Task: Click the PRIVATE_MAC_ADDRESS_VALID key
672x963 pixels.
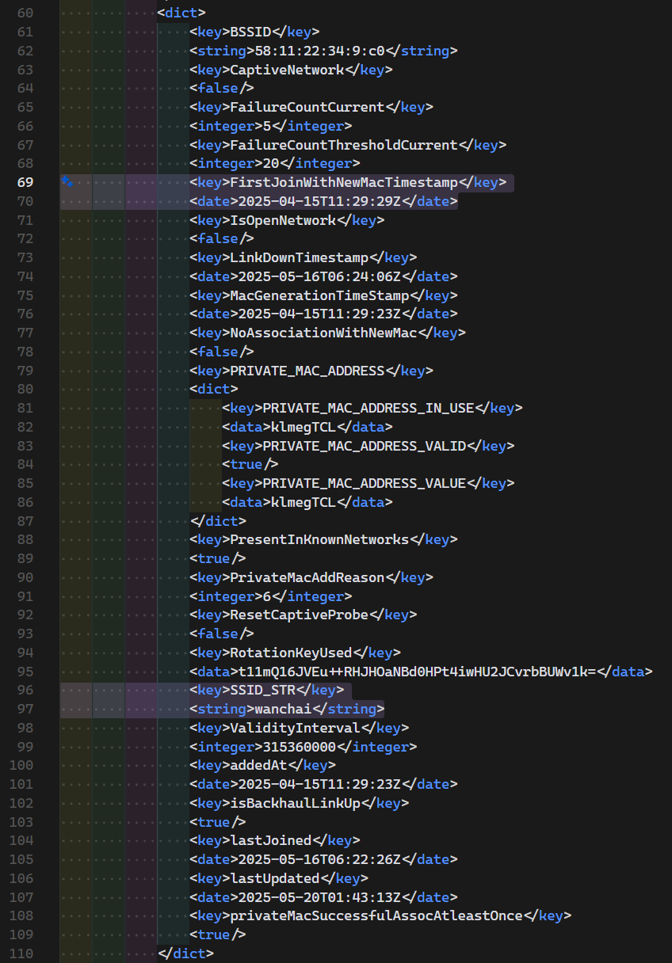Action: 364,446
